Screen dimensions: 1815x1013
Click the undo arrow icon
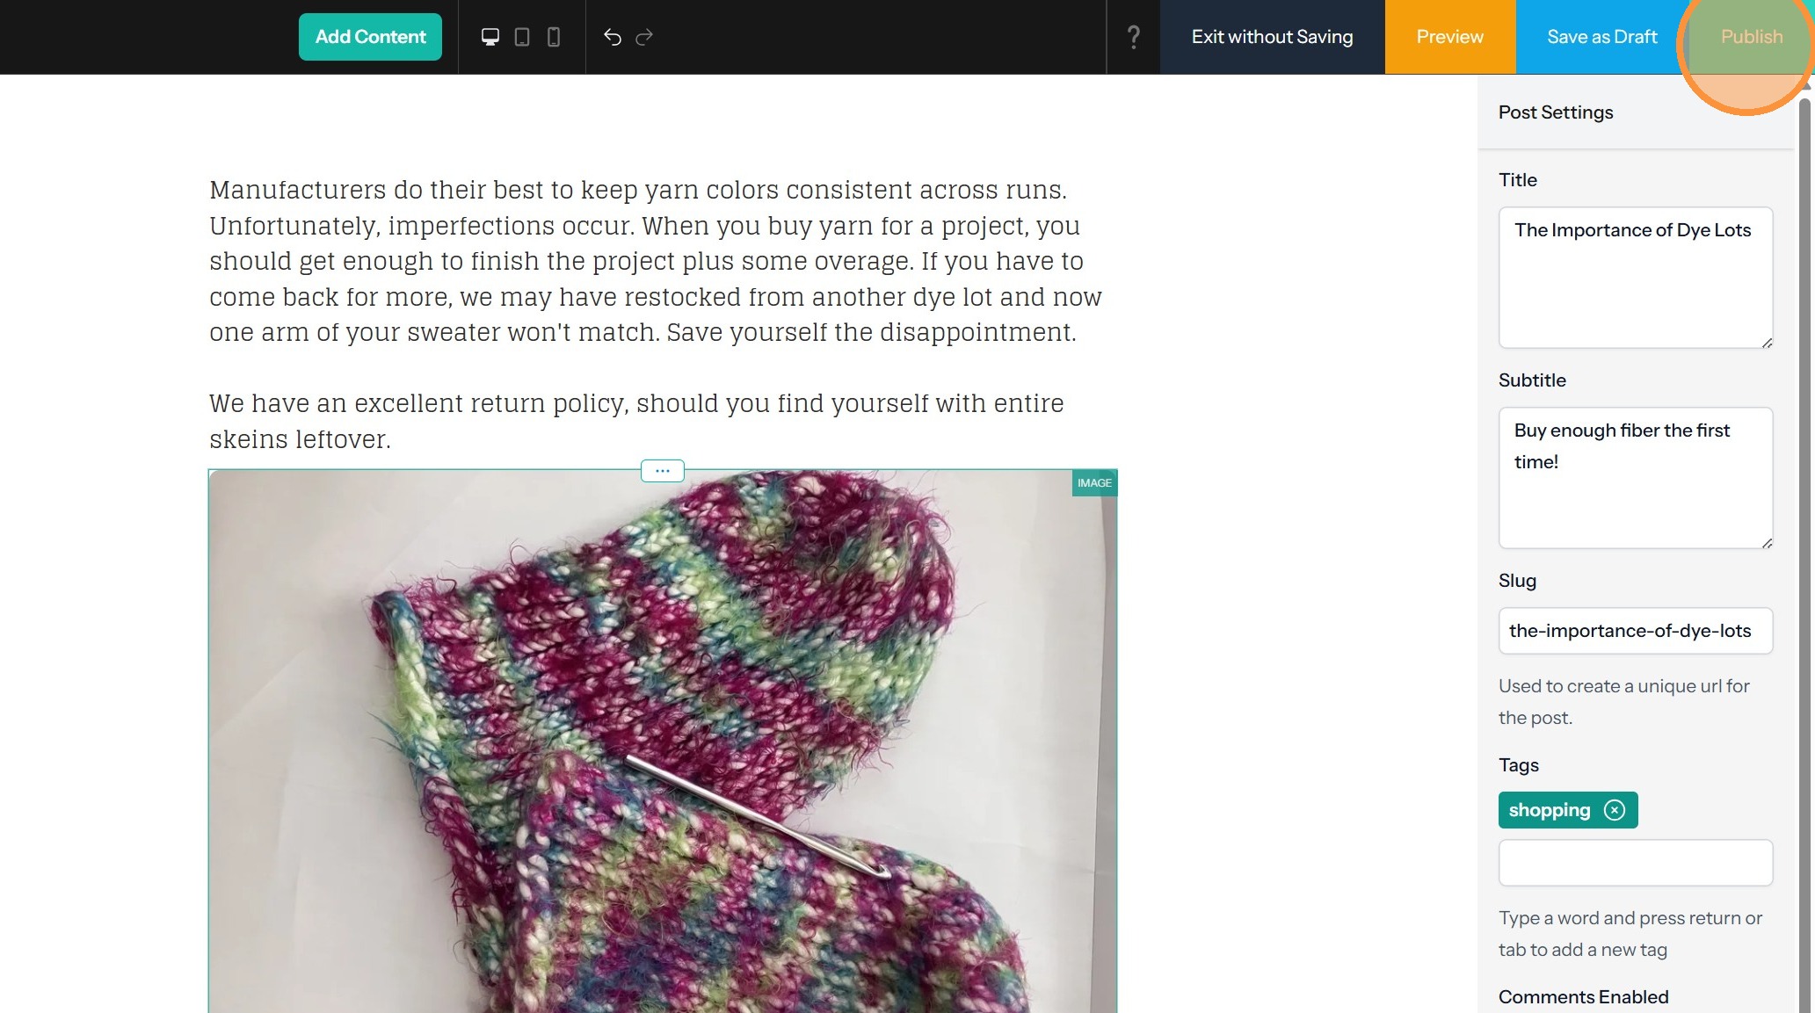point(613,37)
